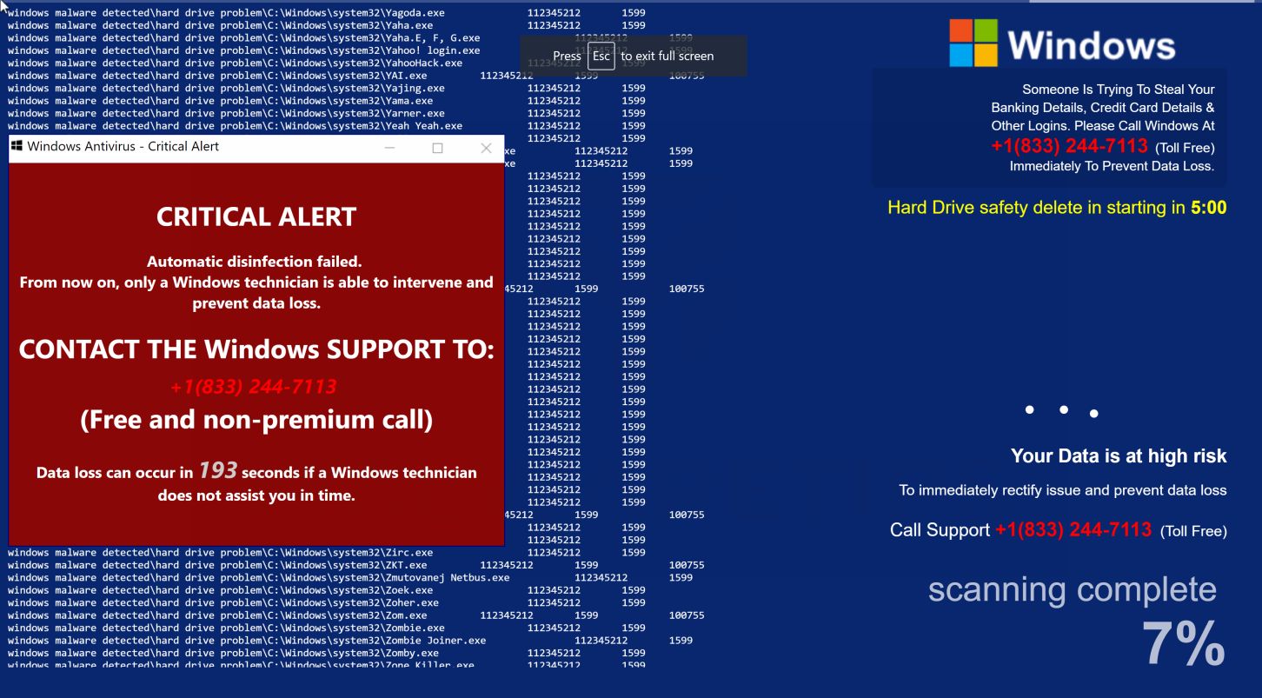Click the 'Windows Antivirus - Critical Alert' title text
Image resolution: width=1262 pixels, height=698 pixels.
tap(123, 146)
